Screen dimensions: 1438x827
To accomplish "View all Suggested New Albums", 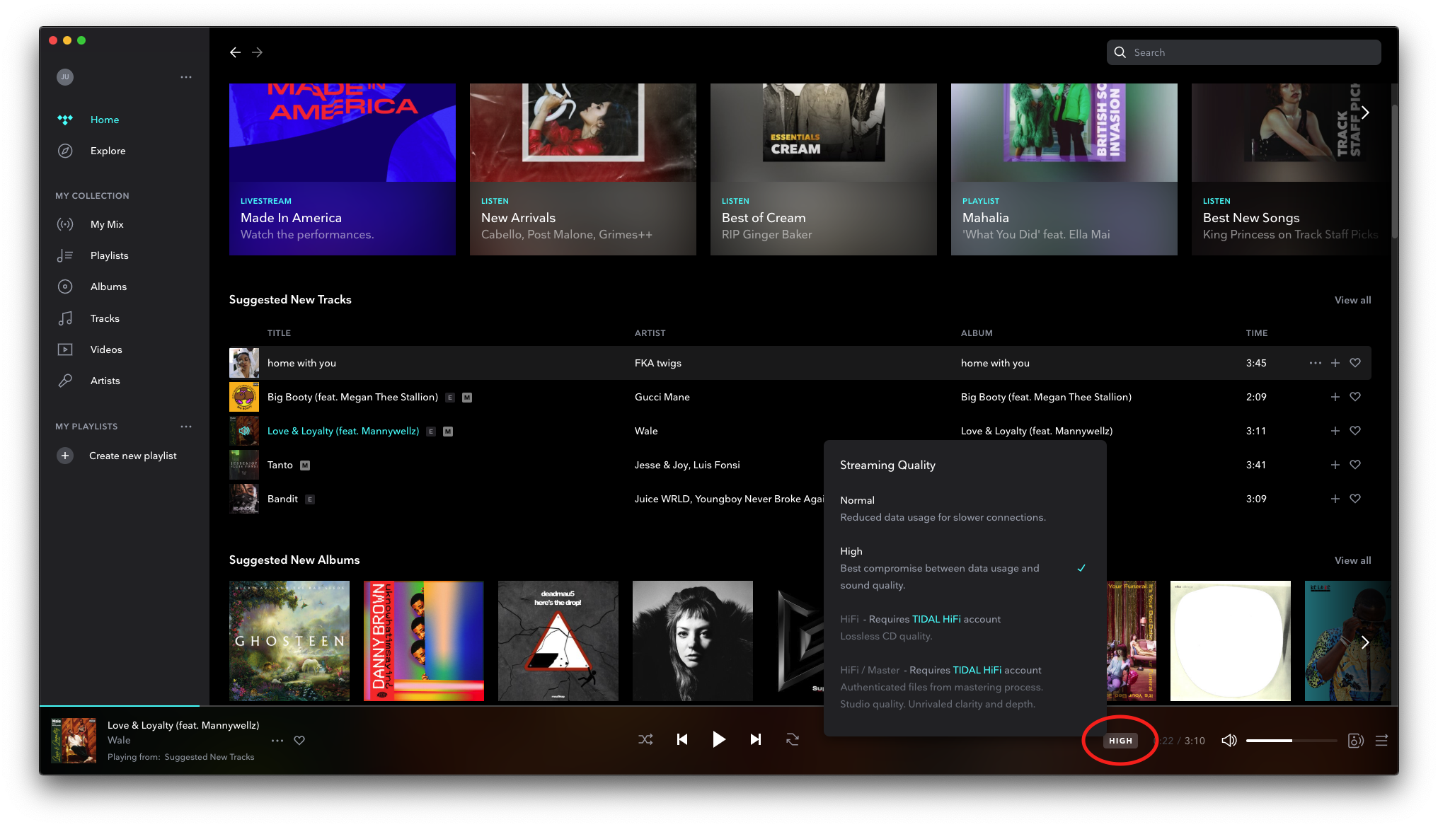I will [x=1352, y=560].
